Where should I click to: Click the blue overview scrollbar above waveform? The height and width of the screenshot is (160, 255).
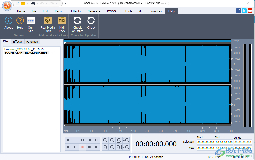click(x=147, y=41)
